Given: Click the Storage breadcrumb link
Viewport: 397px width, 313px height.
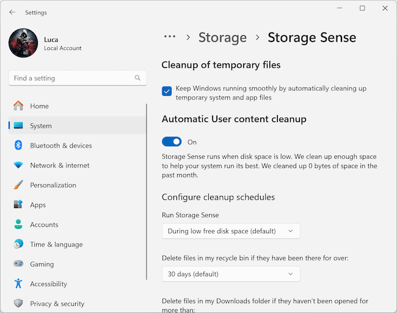Looking at the screenshot, I should [x=222, y=37].
